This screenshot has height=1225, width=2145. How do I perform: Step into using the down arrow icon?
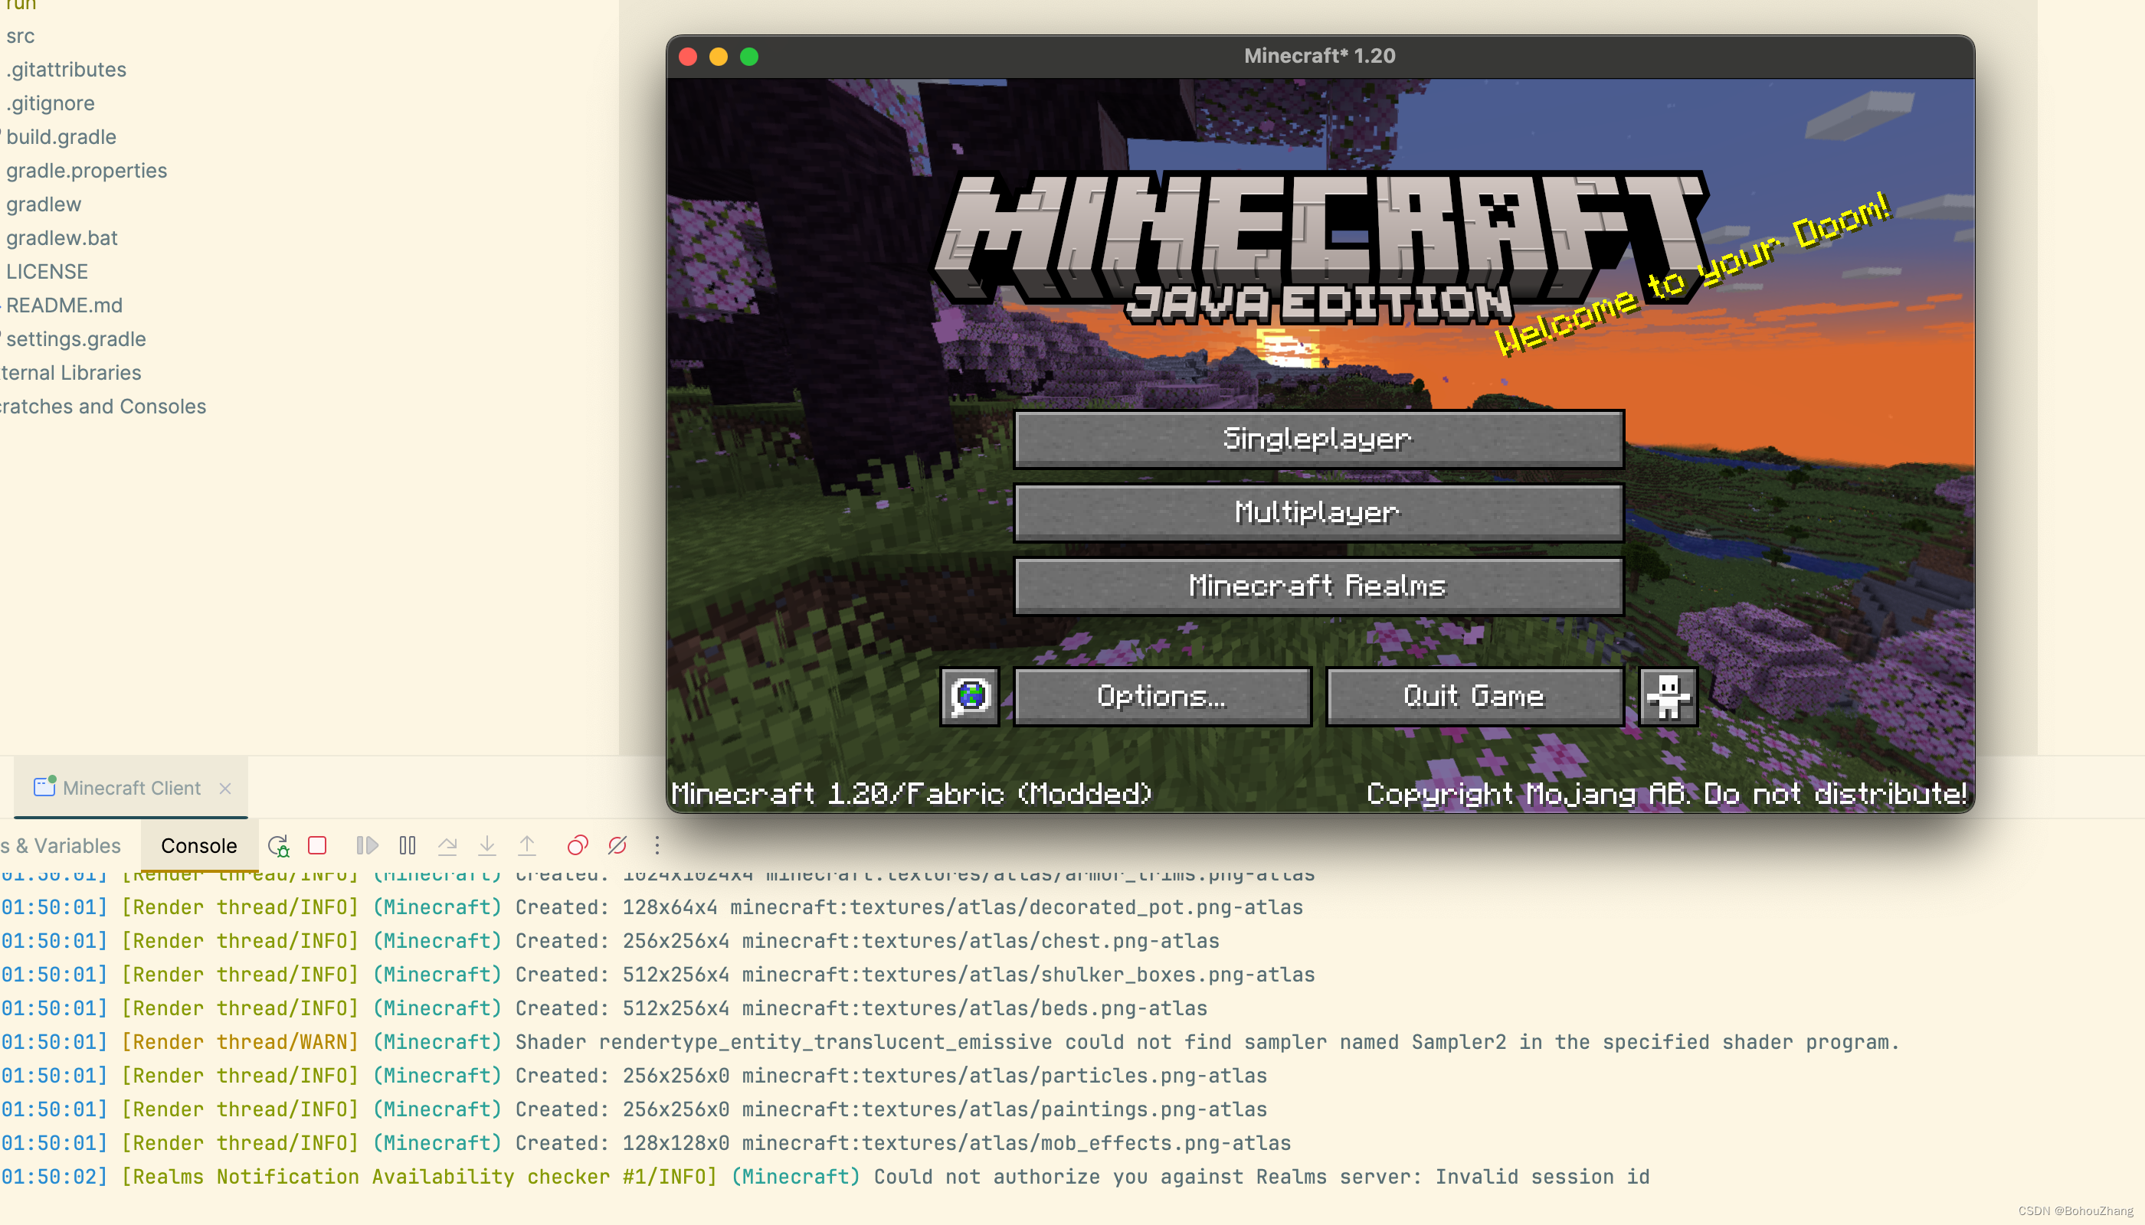click(x=486, y=845)
